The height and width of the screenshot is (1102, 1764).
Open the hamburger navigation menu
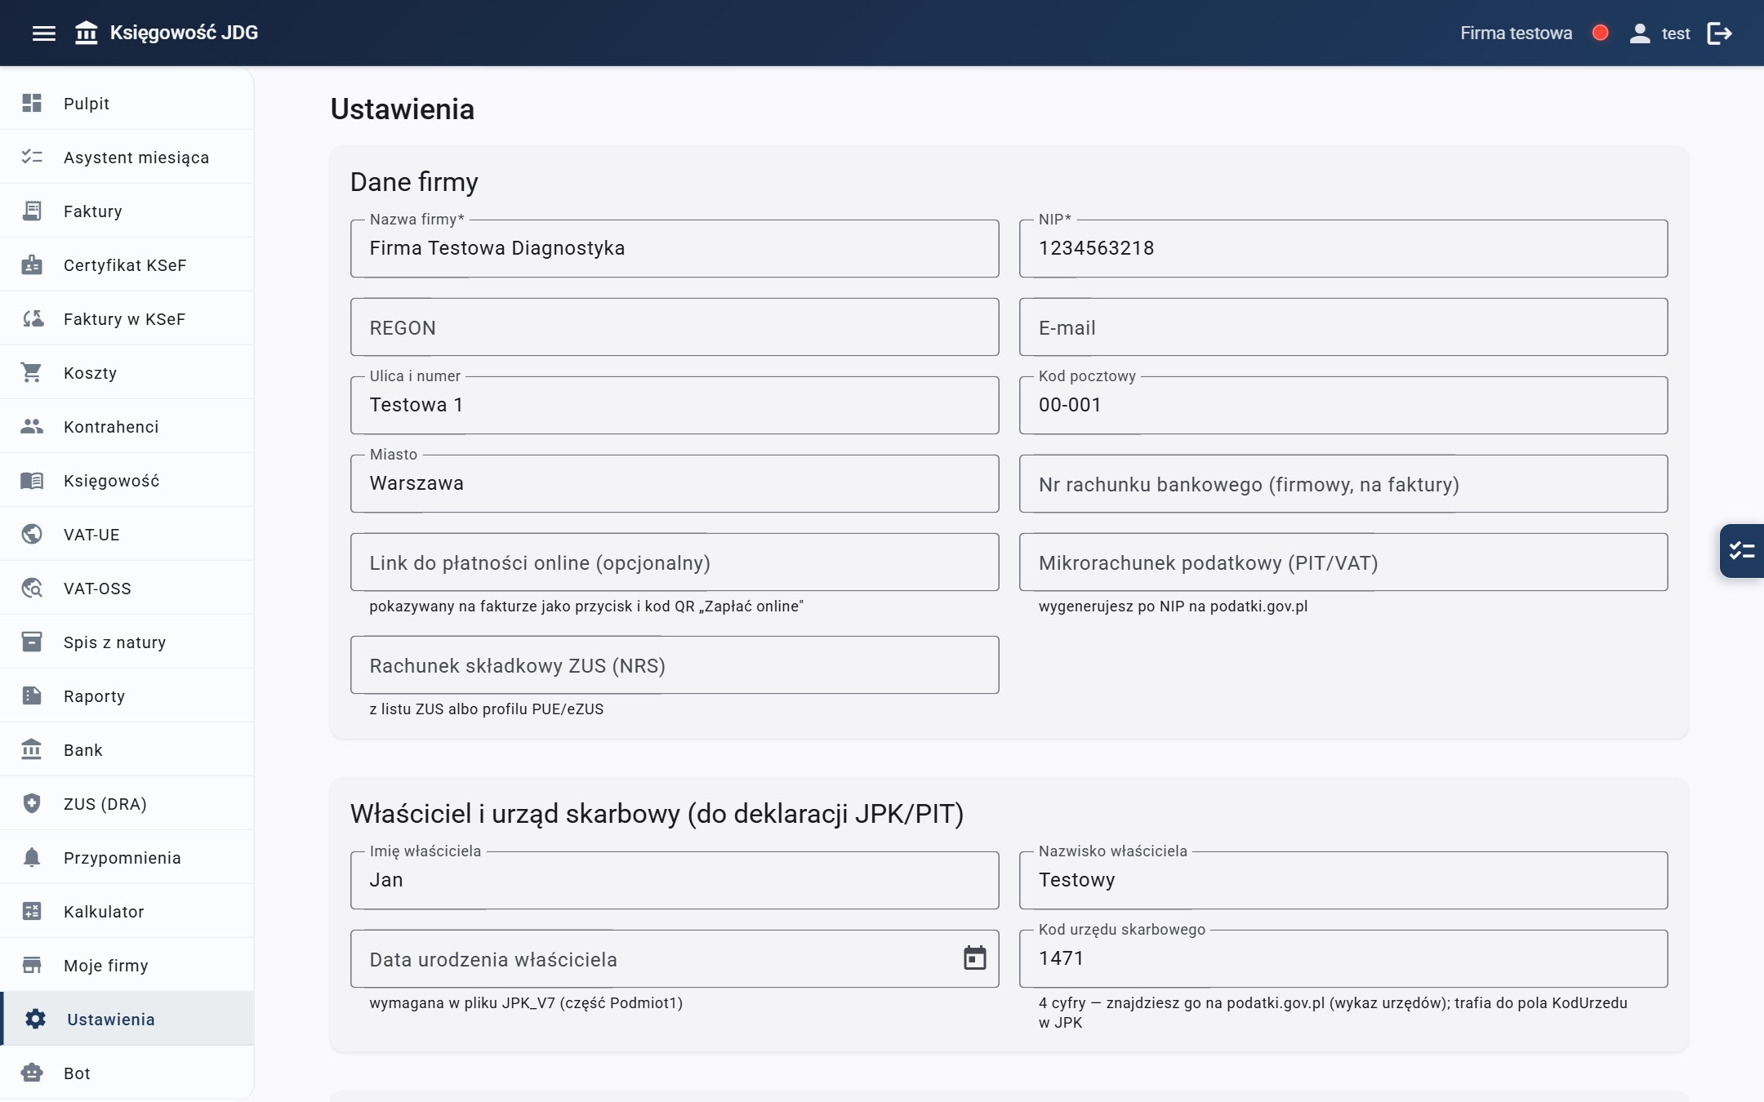point(43,33)
